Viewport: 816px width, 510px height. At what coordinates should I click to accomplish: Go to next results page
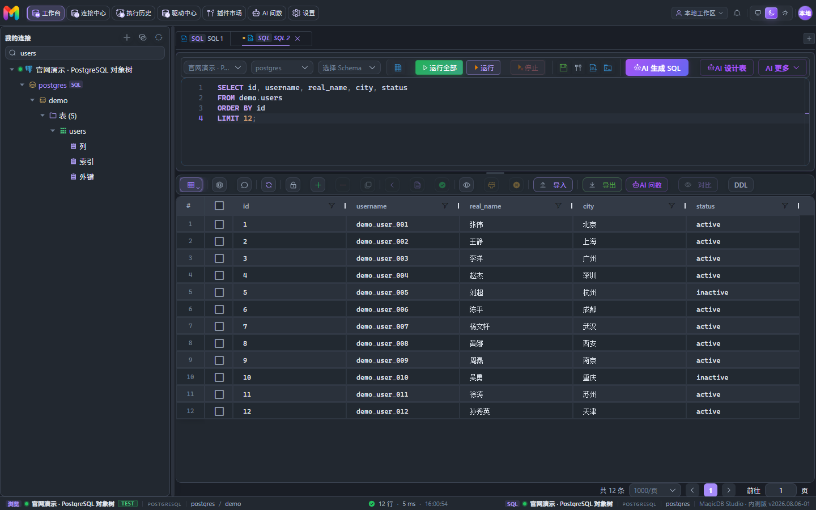729,490
